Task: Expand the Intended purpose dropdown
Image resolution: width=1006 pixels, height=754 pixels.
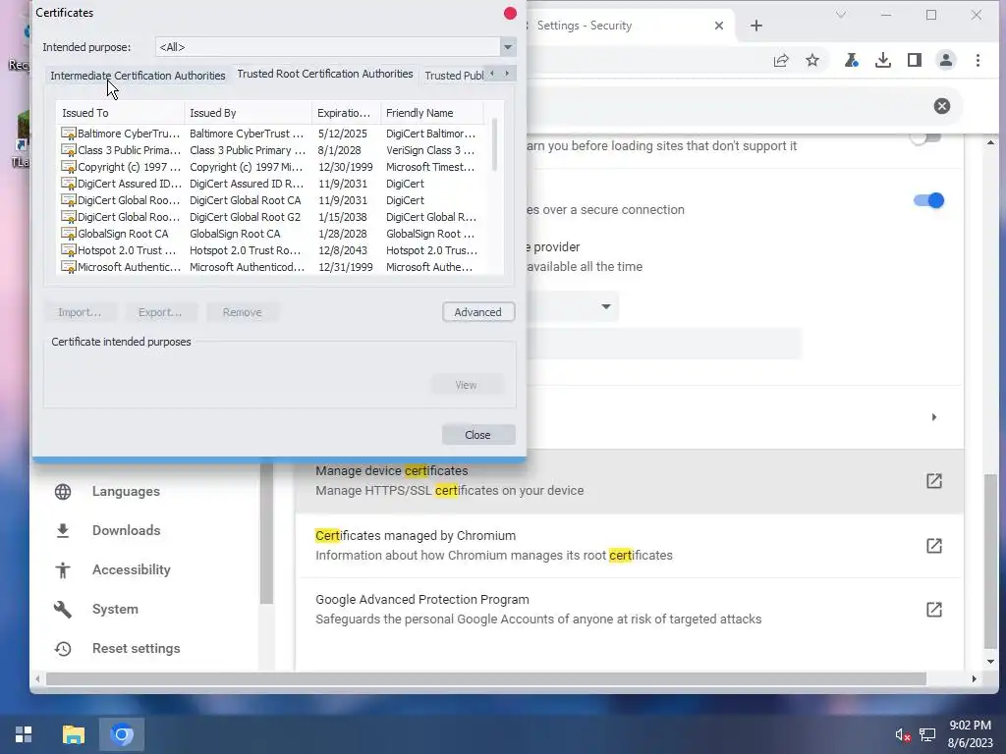Action: coord(508,47)
